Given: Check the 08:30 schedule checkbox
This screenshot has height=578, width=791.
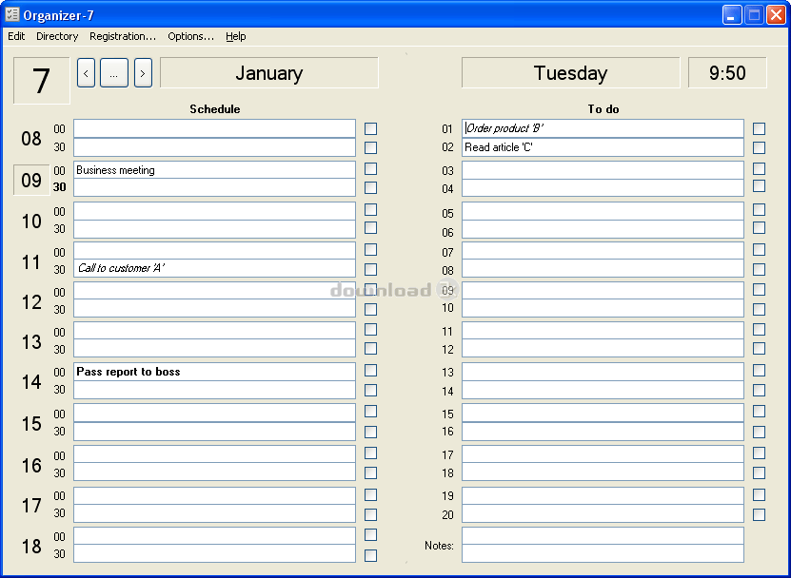Looking at the screenshot, I should (371, 147).
